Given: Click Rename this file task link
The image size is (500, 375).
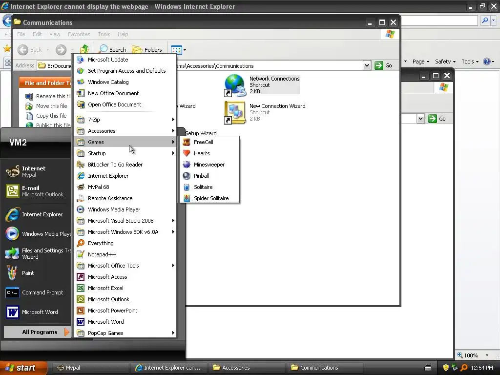Looking at the screenshot, I should (x=48, y=96).
